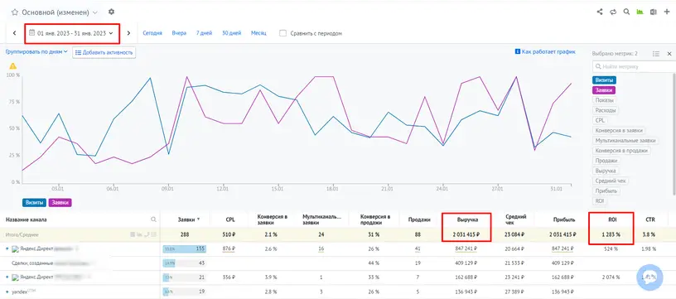
Task: Open Как работает график help link
Action: coord(545,51)
